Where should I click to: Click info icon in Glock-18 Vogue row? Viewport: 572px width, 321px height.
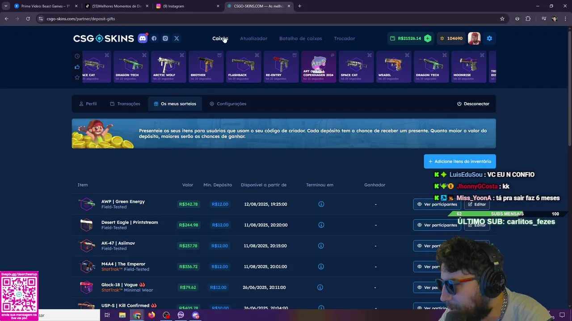pos(320,288)
